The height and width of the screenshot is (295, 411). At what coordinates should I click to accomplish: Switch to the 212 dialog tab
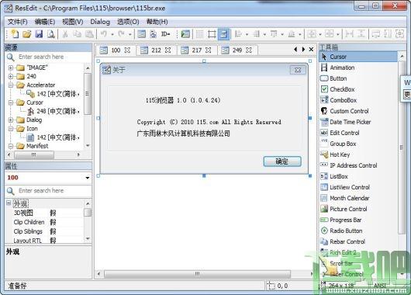point(156,50)
